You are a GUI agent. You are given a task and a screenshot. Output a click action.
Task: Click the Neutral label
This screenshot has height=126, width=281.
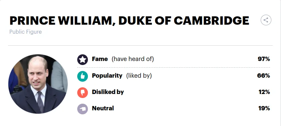103,108
